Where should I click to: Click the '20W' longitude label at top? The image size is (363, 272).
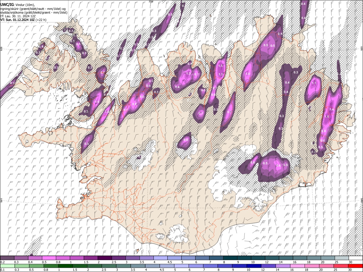coord(151,1)
